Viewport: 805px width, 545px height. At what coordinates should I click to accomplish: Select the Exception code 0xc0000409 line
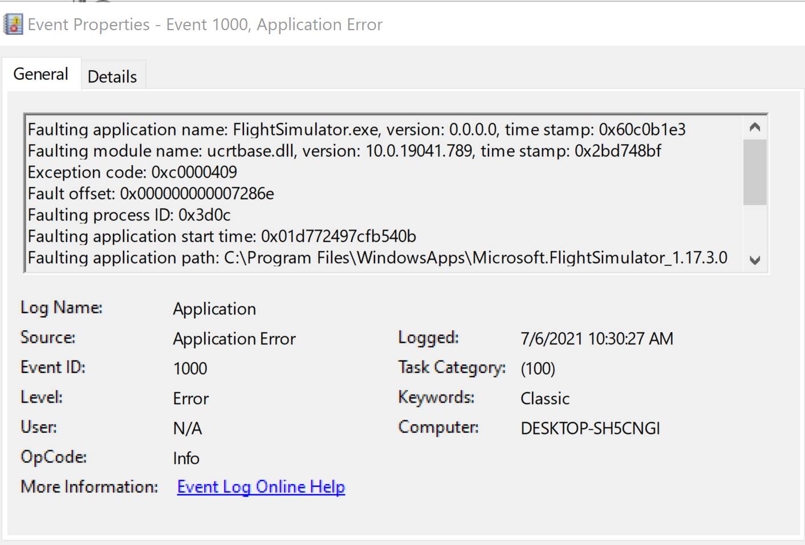point(132,172)
